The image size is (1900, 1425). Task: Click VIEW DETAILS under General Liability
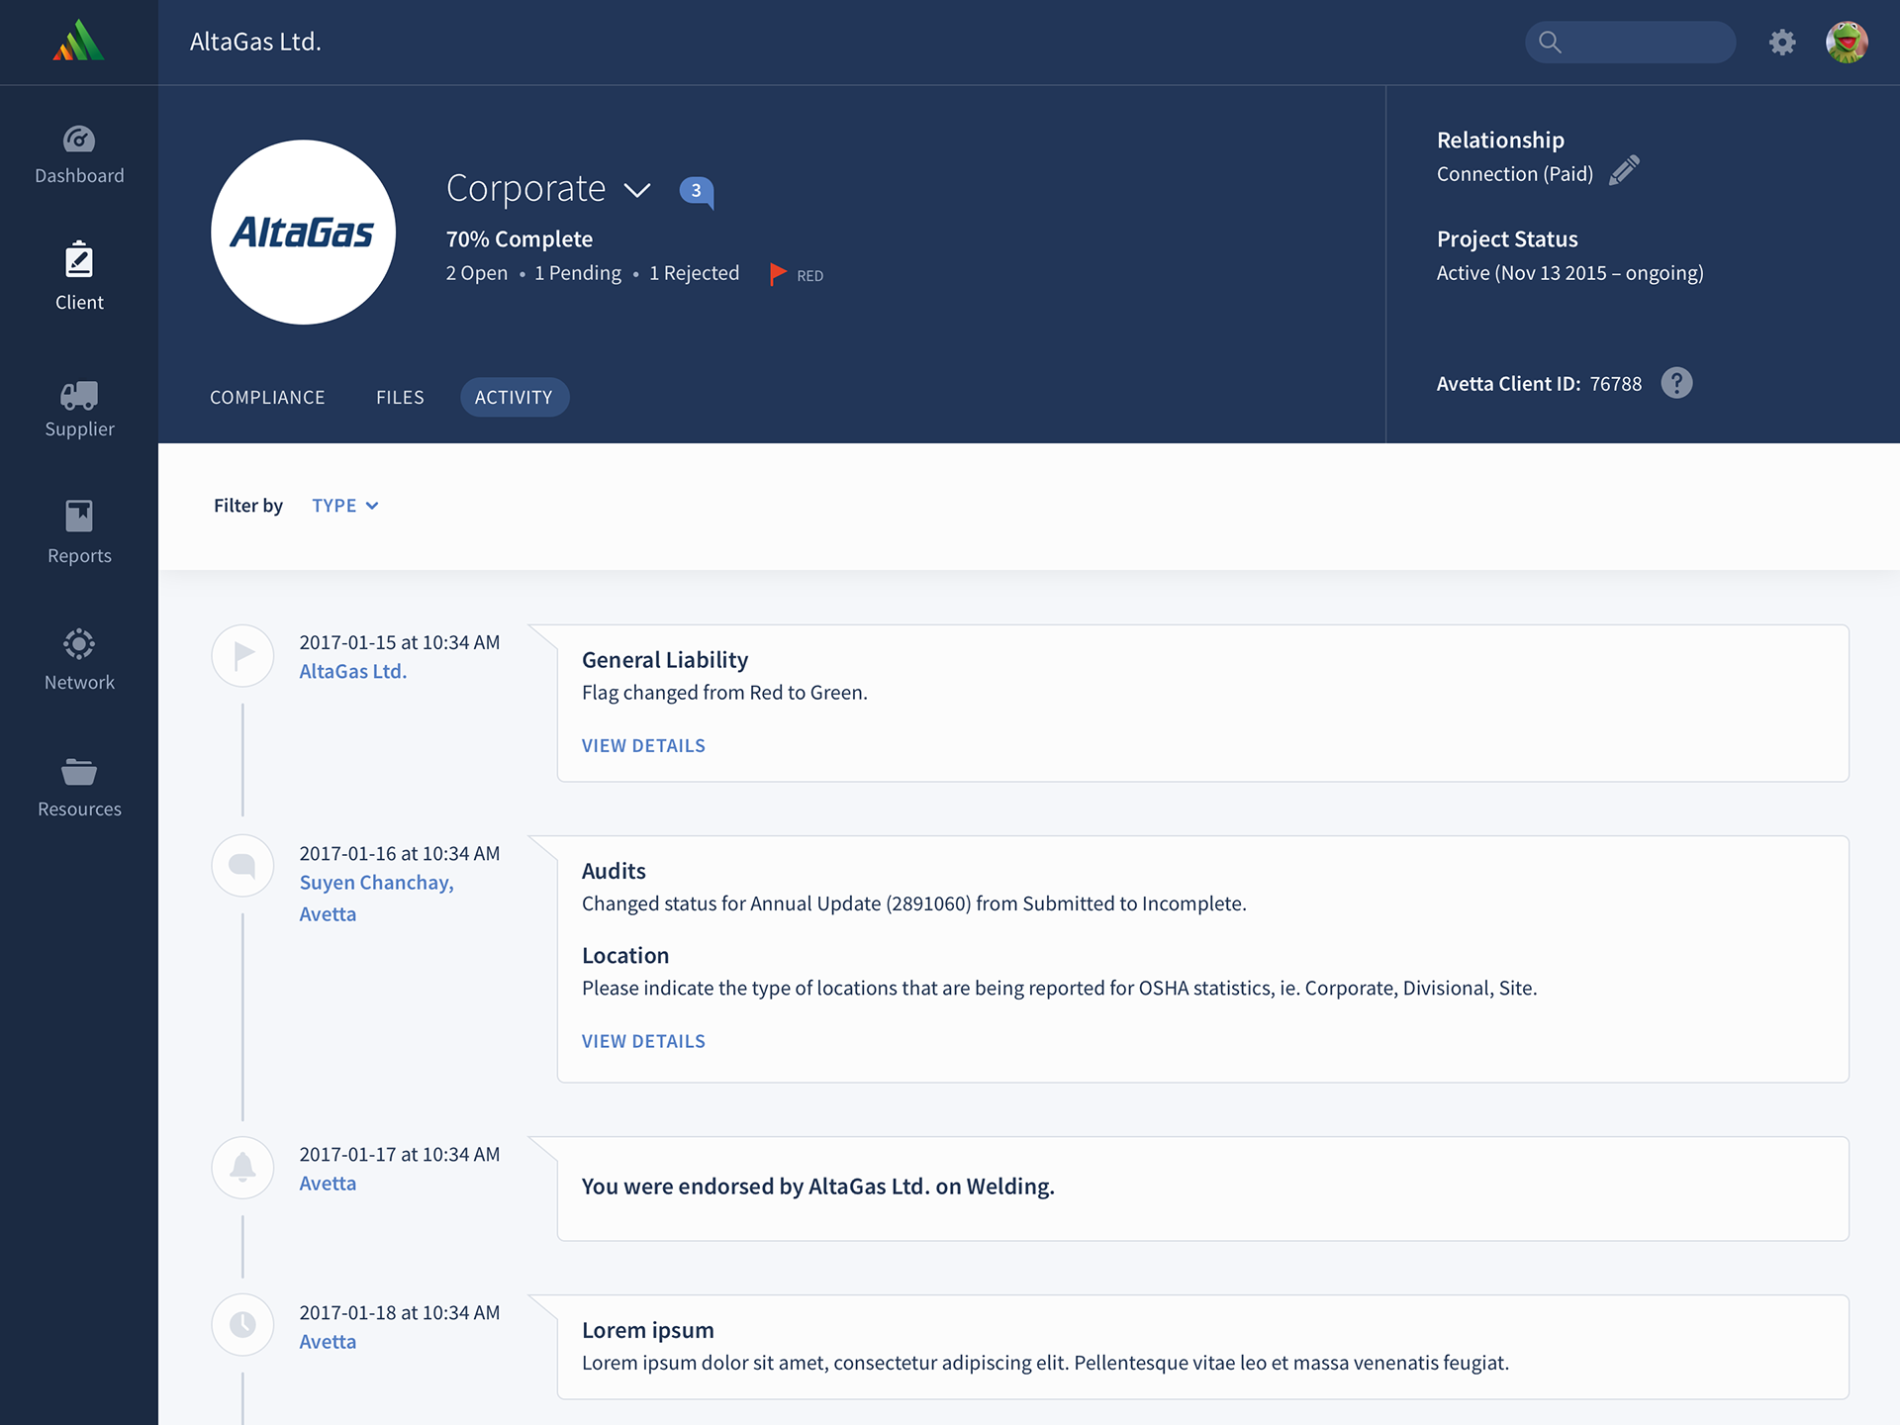[643, 746]
